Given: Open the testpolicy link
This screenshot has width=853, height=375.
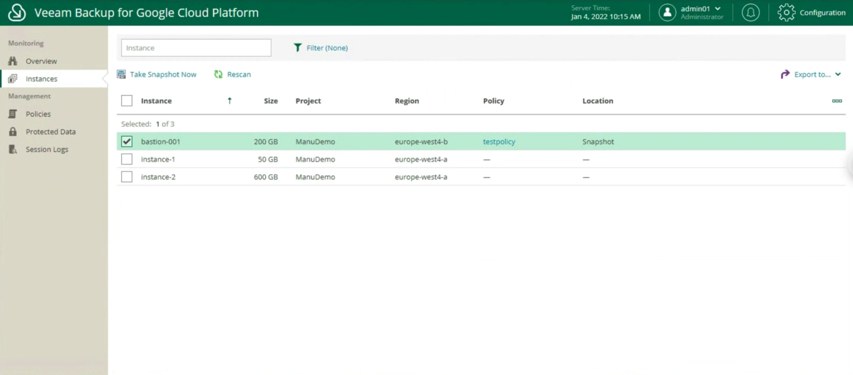Looking at the screenshot, I should pyautogui.click(x=499, y=141).
